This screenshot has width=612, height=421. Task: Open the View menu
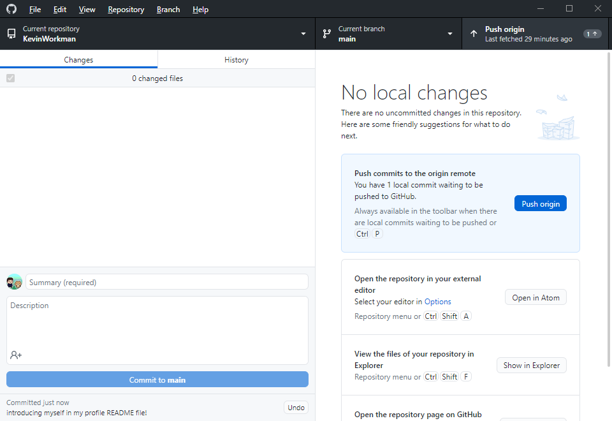[x=87, y=10]
